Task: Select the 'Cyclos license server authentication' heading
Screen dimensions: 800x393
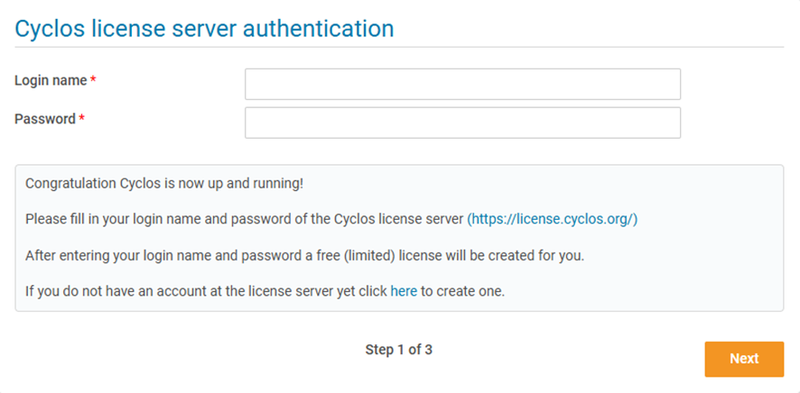Action: 204,29
